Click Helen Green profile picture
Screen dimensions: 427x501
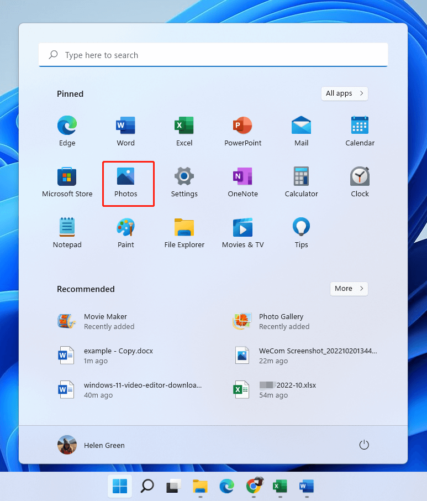[x=67, y=445]
